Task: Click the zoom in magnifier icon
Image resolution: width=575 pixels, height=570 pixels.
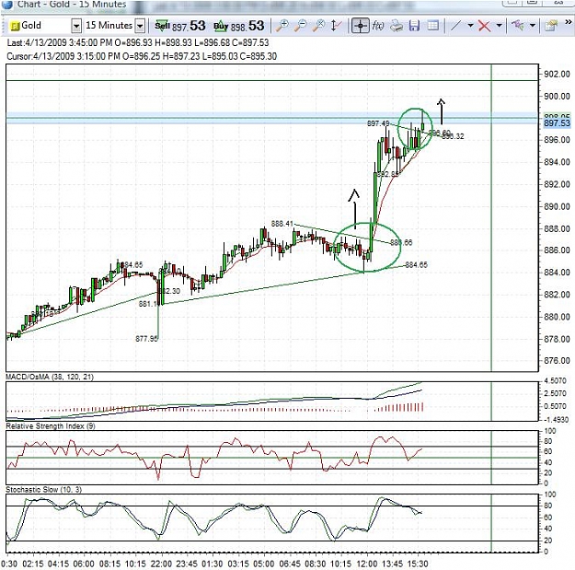Action: (282, 26)
